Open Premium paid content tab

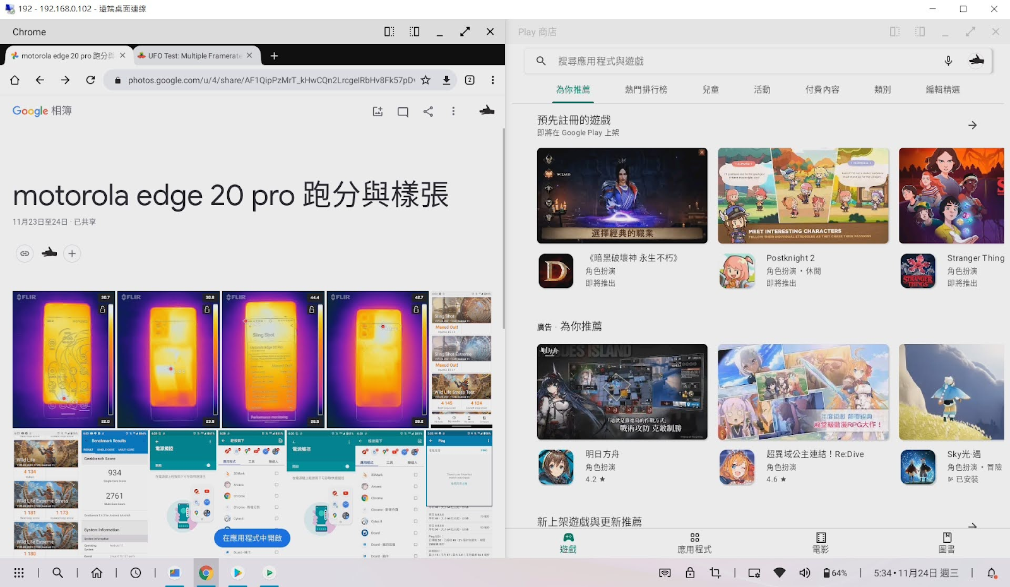(x=822, y=90)
